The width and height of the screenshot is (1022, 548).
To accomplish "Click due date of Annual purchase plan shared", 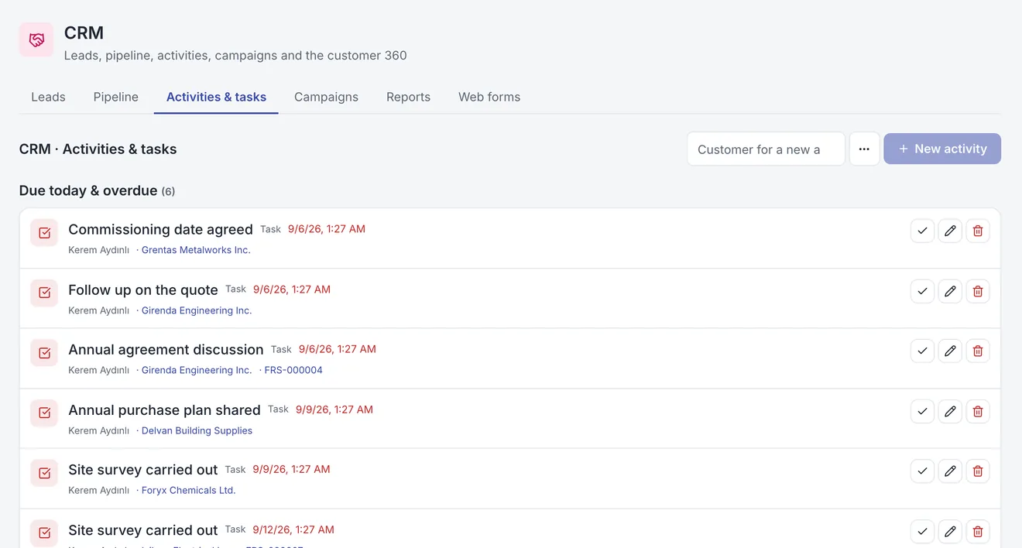I will click(x=334, y=409).
